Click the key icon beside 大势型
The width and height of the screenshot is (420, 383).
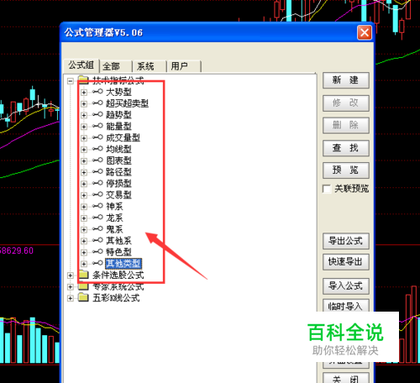click(97, 92)
